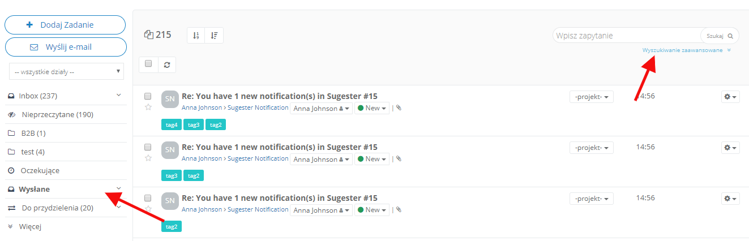
Task: Open the "wszystkie działy" department dropdown
Action: coord(67,72)
